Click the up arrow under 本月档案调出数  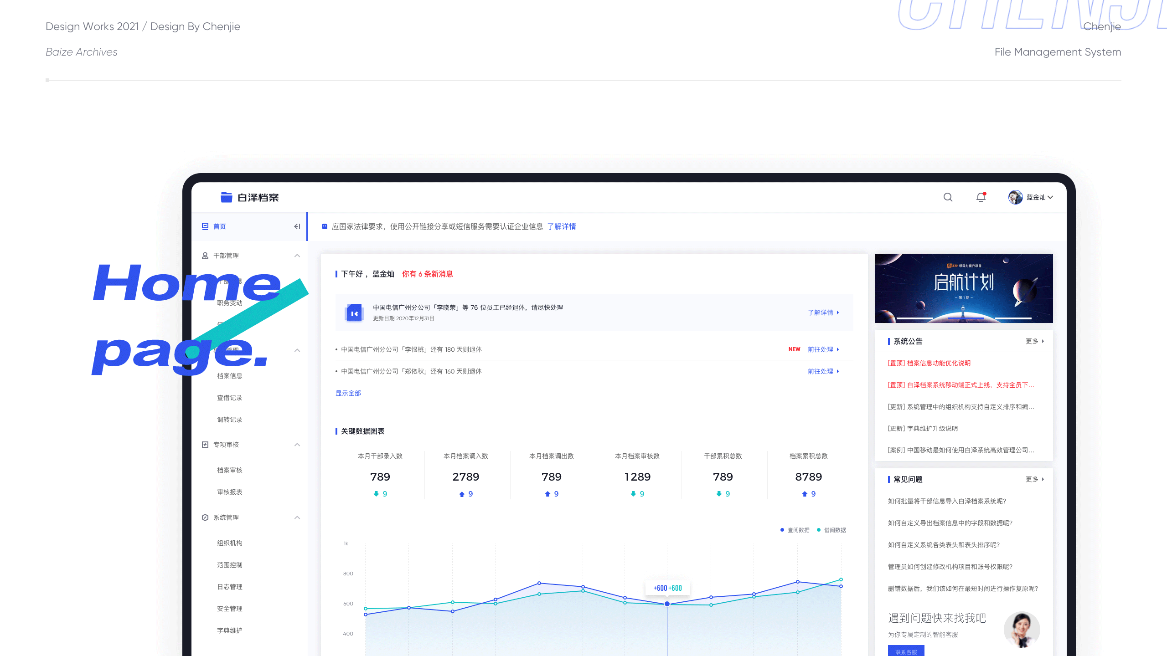click(x=547, y=494)
